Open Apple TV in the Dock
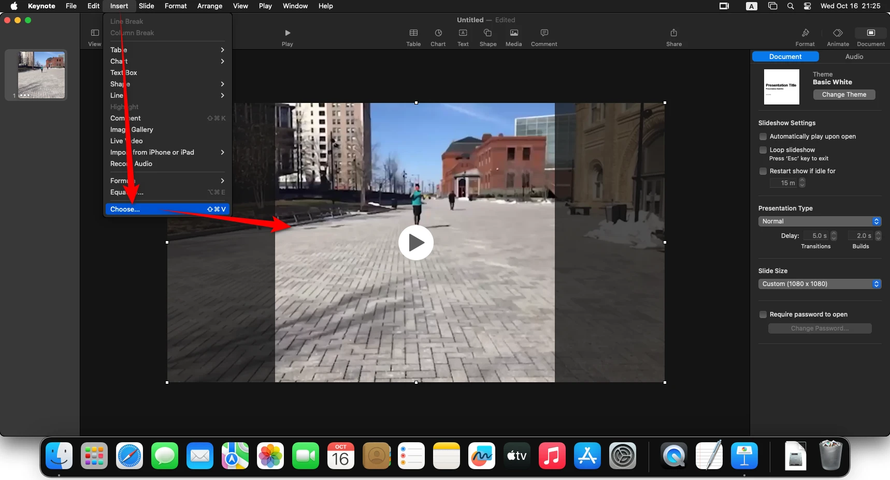Viewport: 890px width, 480px height. point(517,456)
